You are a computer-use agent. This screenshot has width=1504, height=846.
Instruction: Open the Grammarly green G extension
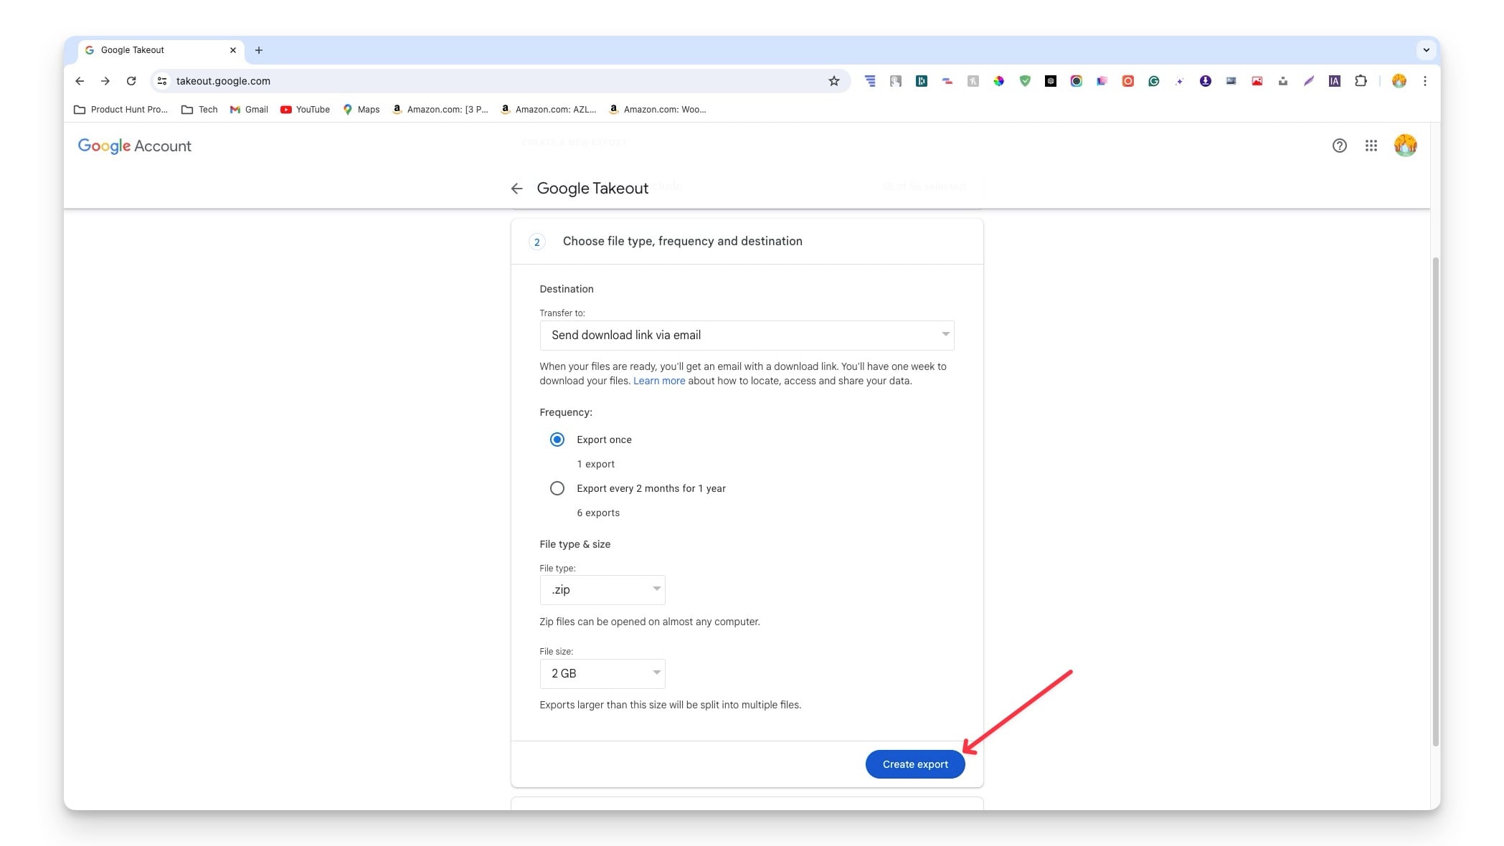pos(1154,81)
